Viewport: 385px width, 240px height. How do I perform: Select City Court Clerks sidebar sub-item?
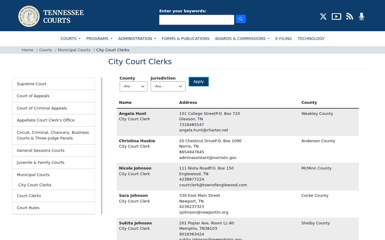coord(35,185)
